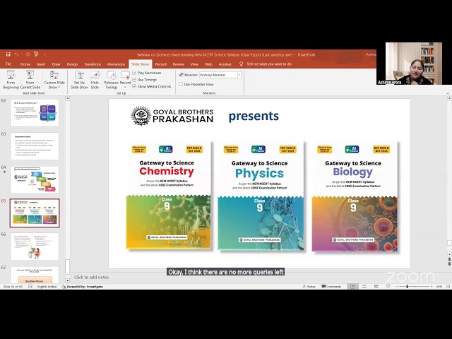Click Start From Beginning quick access icon
Screen dimensions: 452x339
36,54
